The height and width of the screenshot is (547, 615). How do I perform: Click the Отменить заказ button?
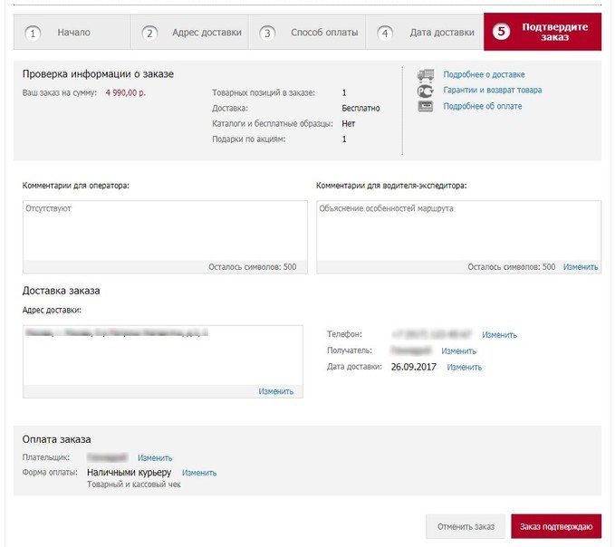[x=466, y=526]
